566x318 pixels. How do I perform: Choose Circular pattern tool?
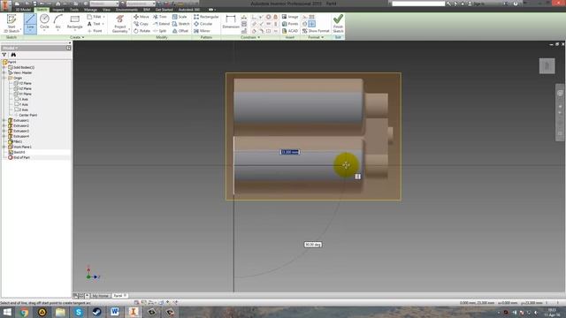(x=203, y=24)
